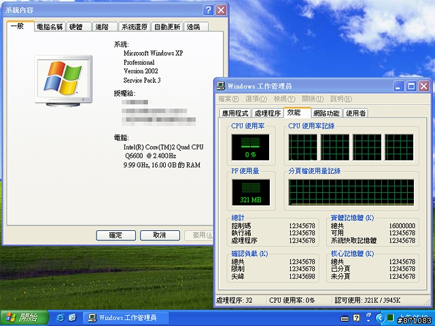Click 取消 button in 系統內容
Viewport: 435px width, 326px height.
pos(160,236)
